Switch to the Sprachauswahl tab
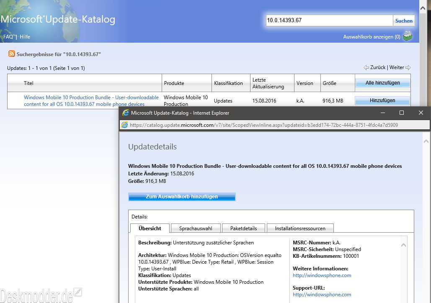This screenshot has width=431, height=303. tap(196, 228)
